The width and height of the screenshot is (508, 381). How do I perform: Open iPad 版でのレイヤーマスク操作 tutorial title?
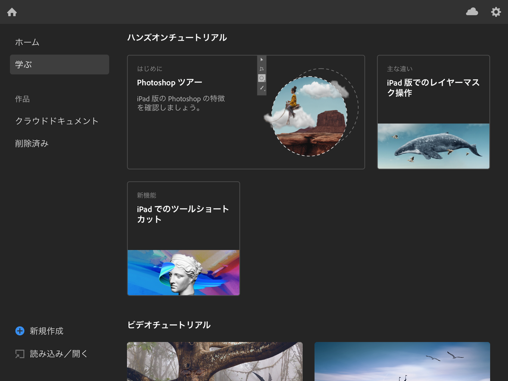pos(433,88)
